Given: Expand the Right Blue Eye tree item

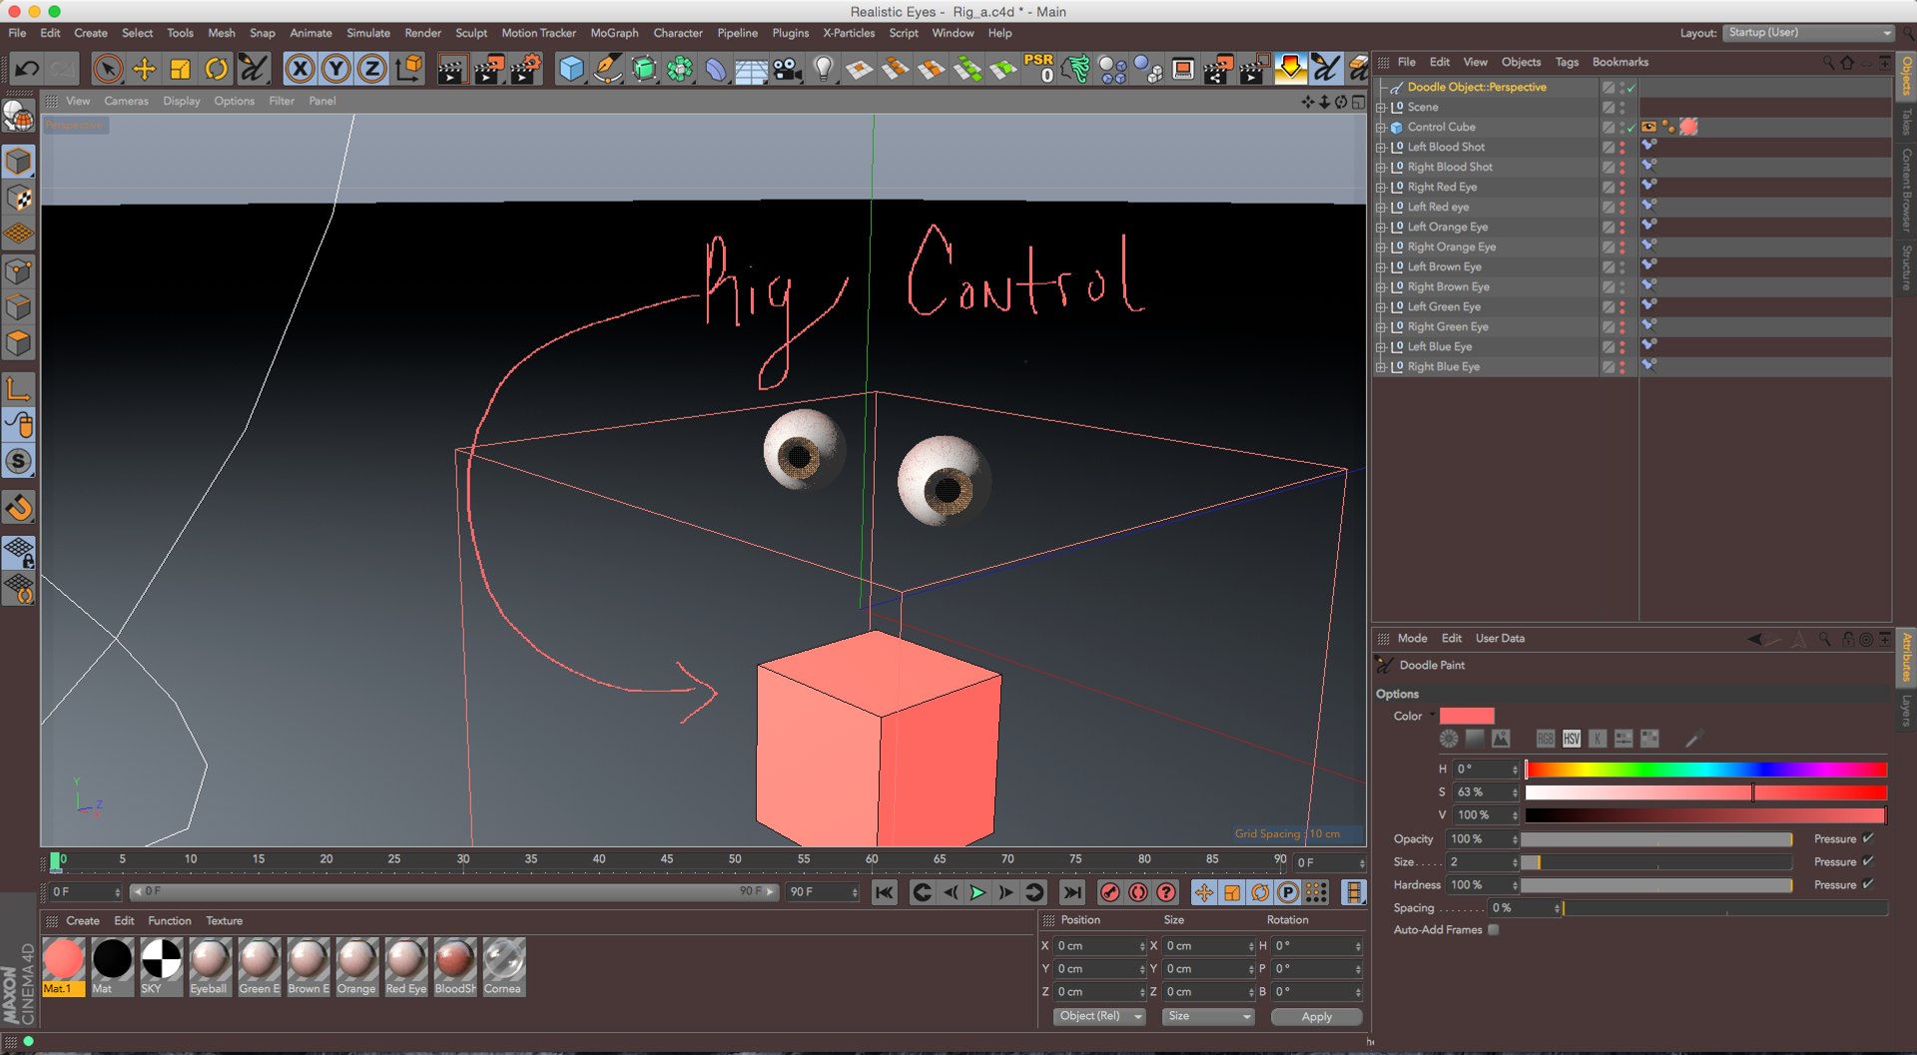Looking at the screenshot, I should click(1381, 367).
